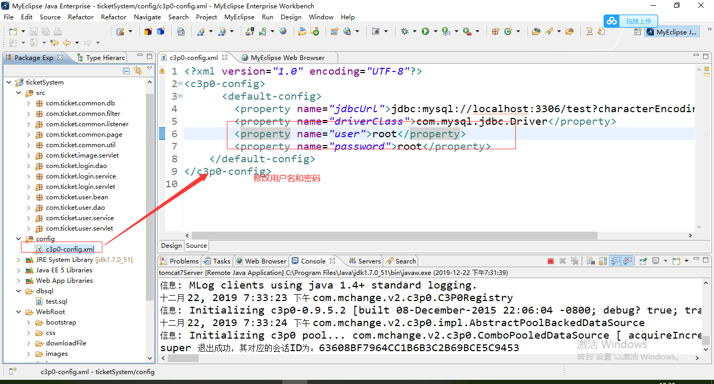Screen dimensions: 714x384
Task: Open the Search icon in the toolbar
Action: [549, 31]
